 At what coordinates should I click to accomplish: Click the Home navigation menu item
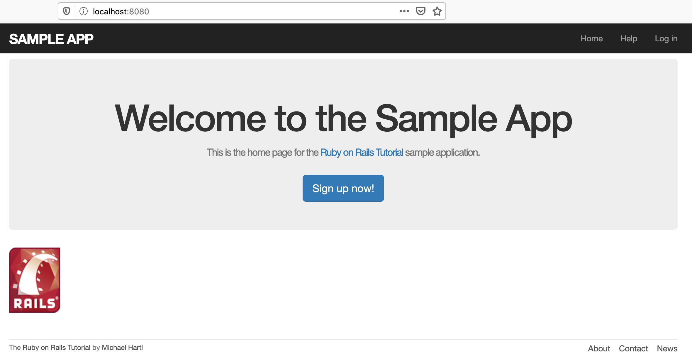[591, 38]
